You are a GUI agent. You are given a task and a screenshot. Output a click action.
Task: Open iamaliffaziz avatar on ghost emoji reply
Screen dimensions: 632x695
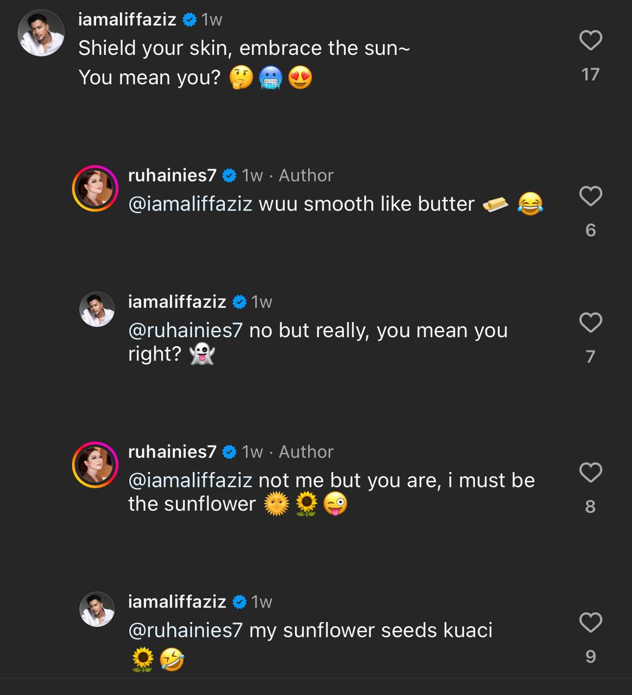pyautogui.click(x=97, y=309)
